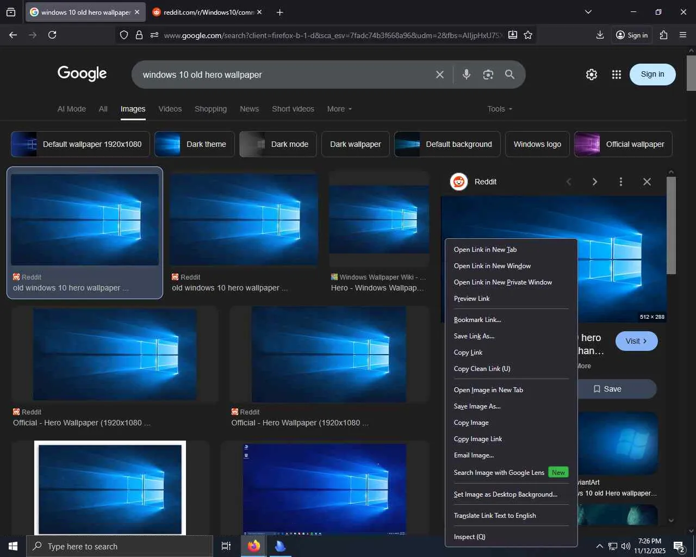Click the Firefox toolbar Sign in button
This screenshot has height=557, width=696.
[632, 35]
